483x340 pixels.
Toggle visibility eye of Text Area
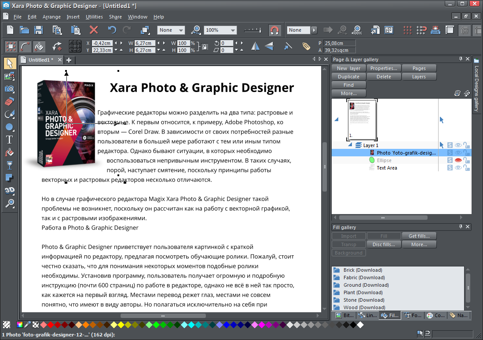click(458, 167)
